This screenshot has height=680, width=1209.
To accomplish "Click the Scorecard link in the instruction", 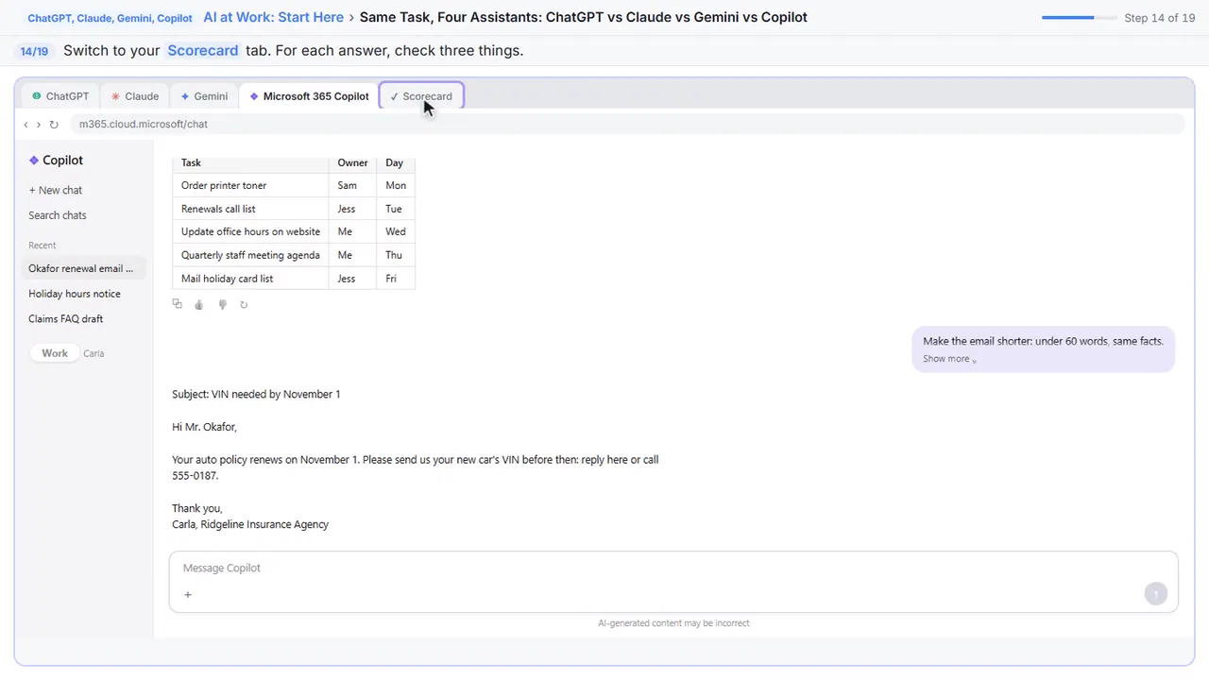I will tap(203, 50).
